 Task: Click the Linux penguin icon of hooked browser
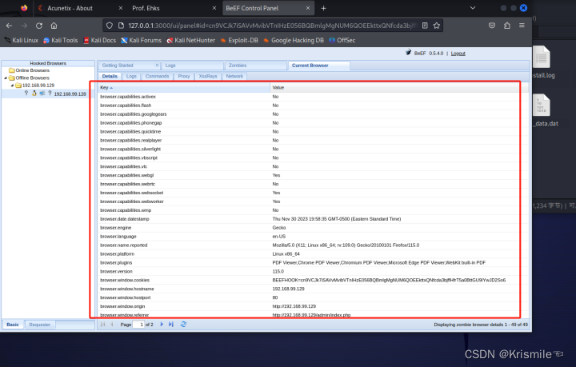pos(34,94)
